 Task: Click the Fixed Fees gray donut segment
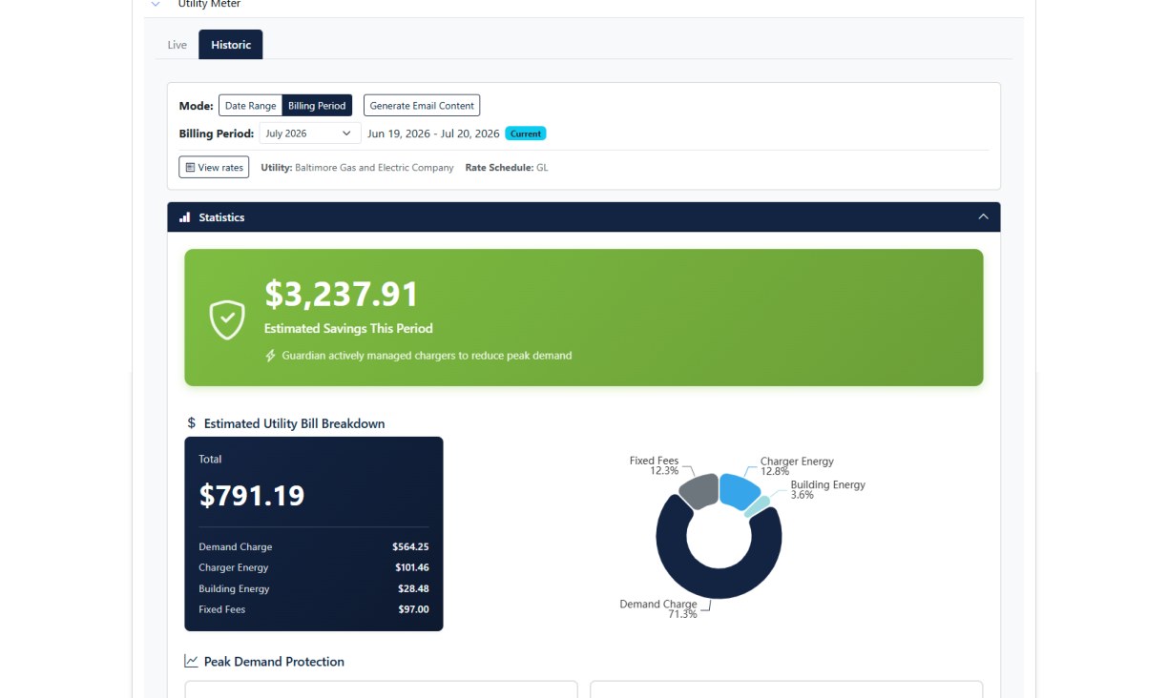[700, 490]
